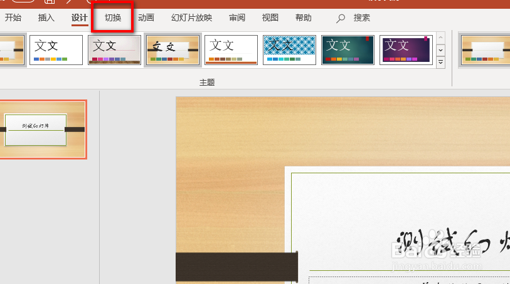Open the 审阅 ribbon tab
This screenshot has height=284, width=510.
coord(237,18)
